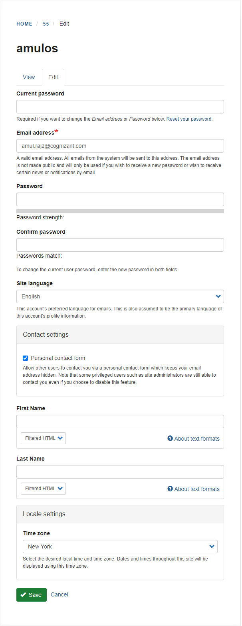Open the Filtered HTML selector under Last Name
Image resolution: width=242 pixels, height=626 pixels.
43,489
